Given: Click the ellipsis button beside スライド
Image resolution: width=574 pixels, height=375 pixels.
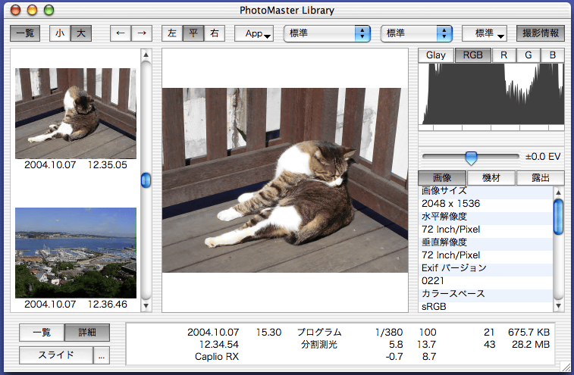Looking at the screenshot, I should click(x=102, y=355).
